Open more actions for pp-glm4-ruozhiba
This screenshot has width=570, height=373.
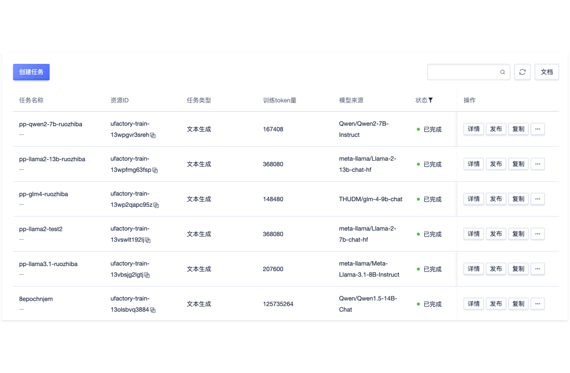(x=538, y=199)
